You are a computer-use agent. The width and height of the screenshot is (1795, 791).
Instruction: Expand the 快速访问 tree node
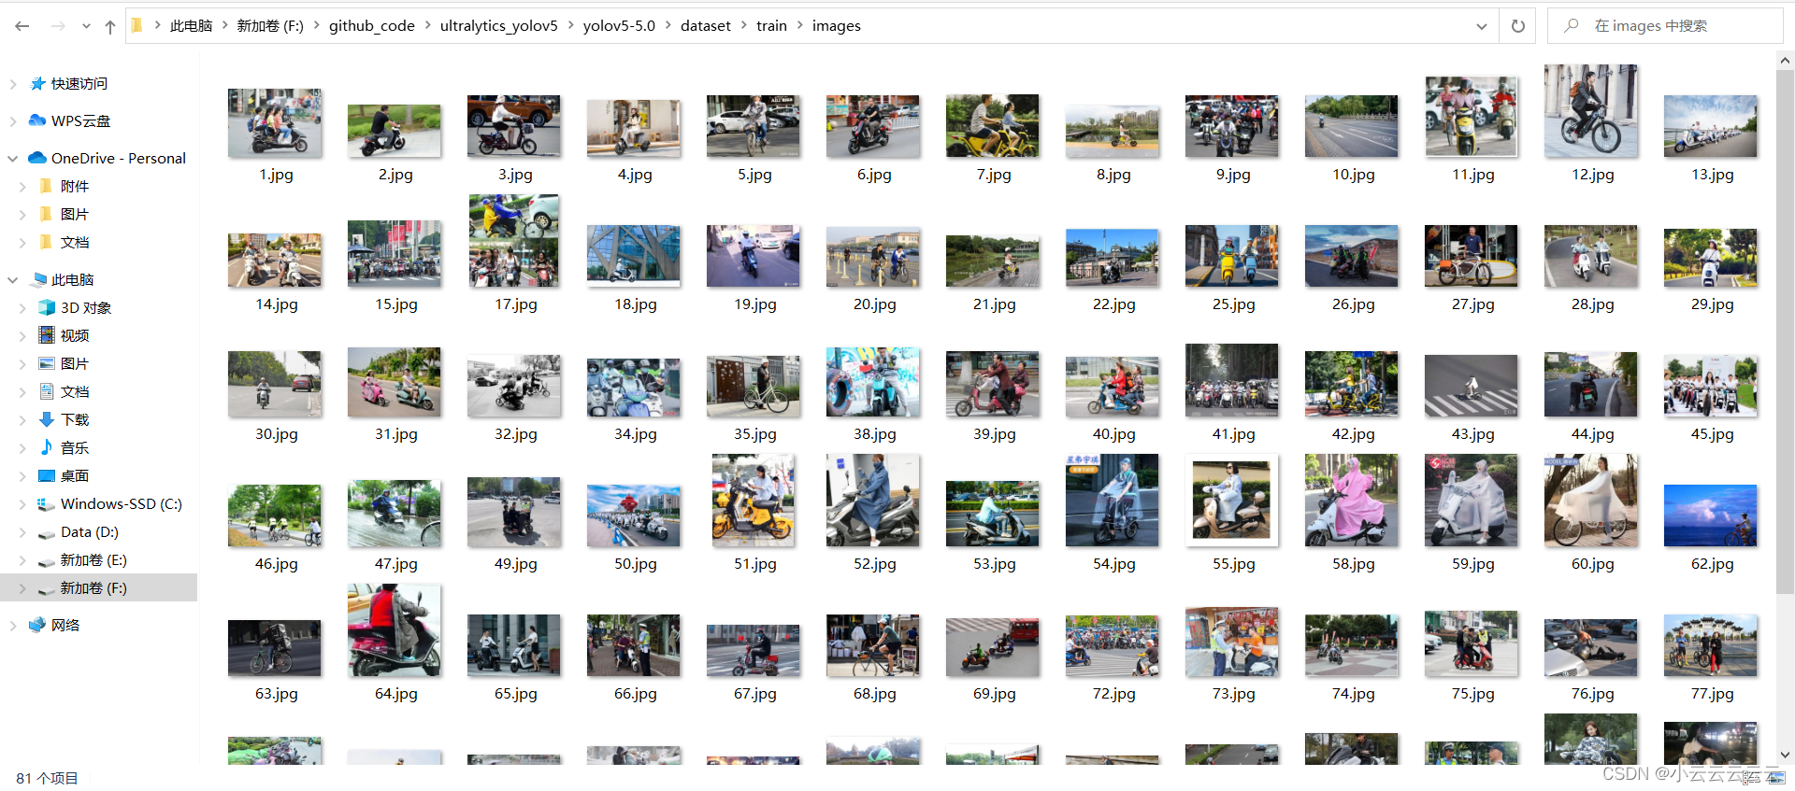coord(13,84)
